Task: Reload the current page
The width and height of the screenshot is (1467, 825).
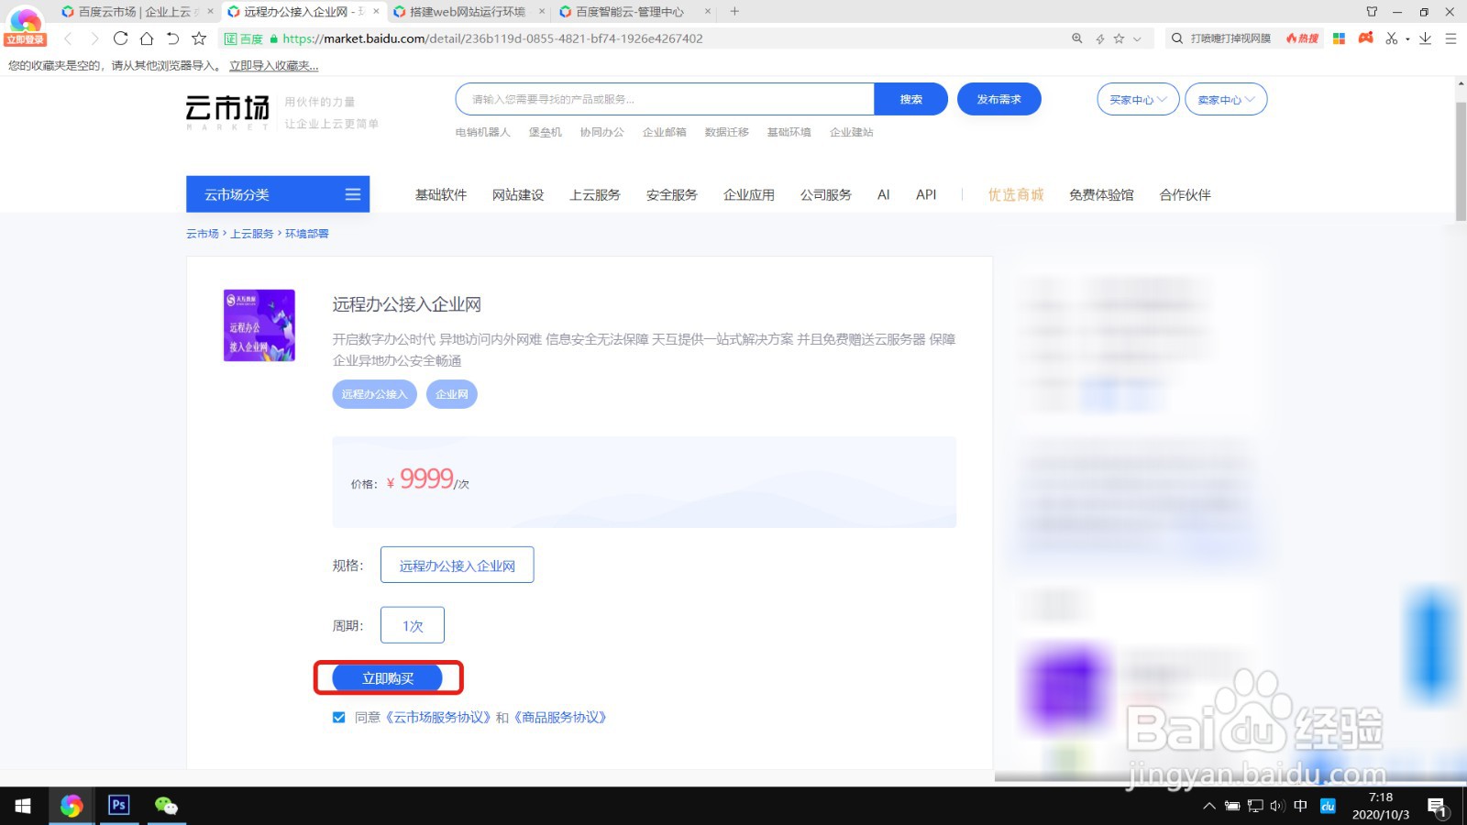Action: [x=120, y=38]
